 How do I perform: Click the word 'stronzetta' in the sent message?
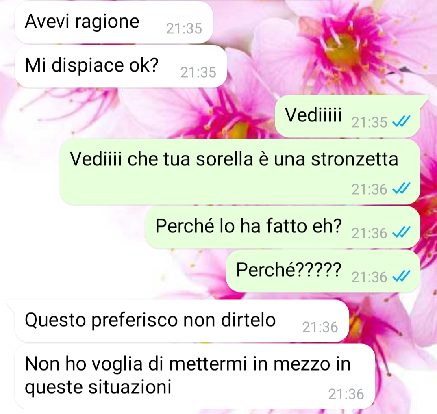click(x=354, y=159)
